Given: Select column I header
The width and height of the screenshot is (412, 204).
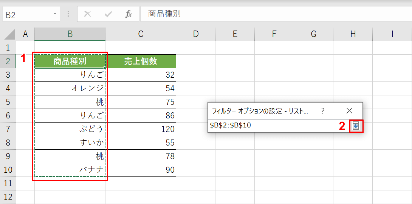Looking at the screenshot, I should (x=392, y=34).
